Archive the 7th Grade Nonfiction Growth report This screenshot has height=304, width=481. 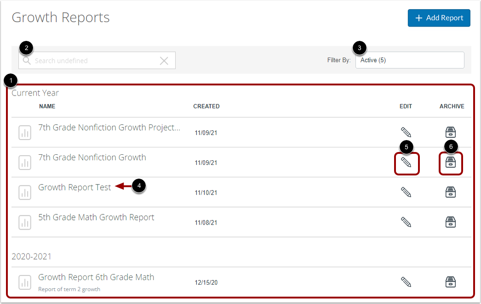(450, 163)
